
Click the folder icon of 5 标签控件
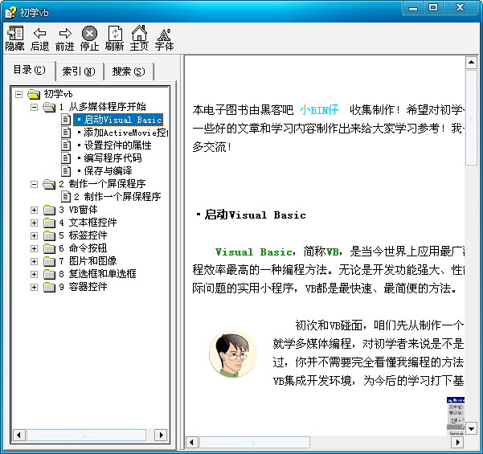pyautogui.click(x=49, y=235)
